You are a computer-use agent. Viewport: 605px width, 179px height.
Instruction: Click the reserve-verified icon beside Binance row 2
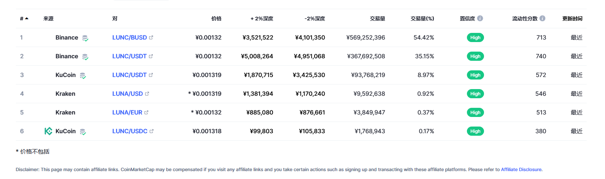click(x=85, y=57)
